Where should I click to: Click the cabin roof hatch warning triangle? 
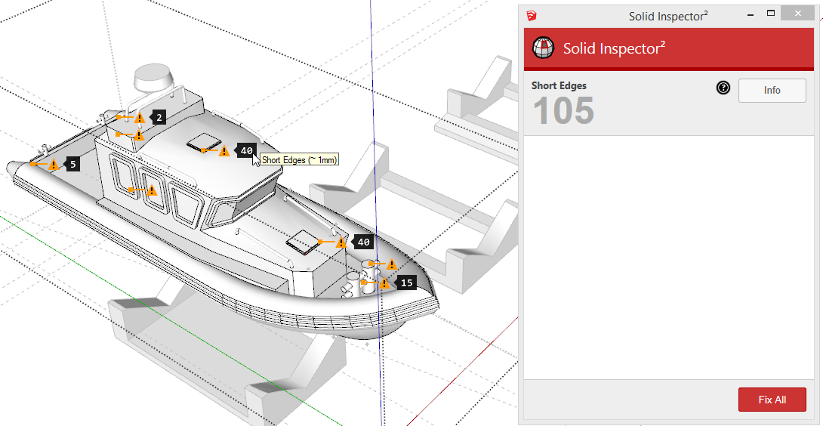pos(224,152)
